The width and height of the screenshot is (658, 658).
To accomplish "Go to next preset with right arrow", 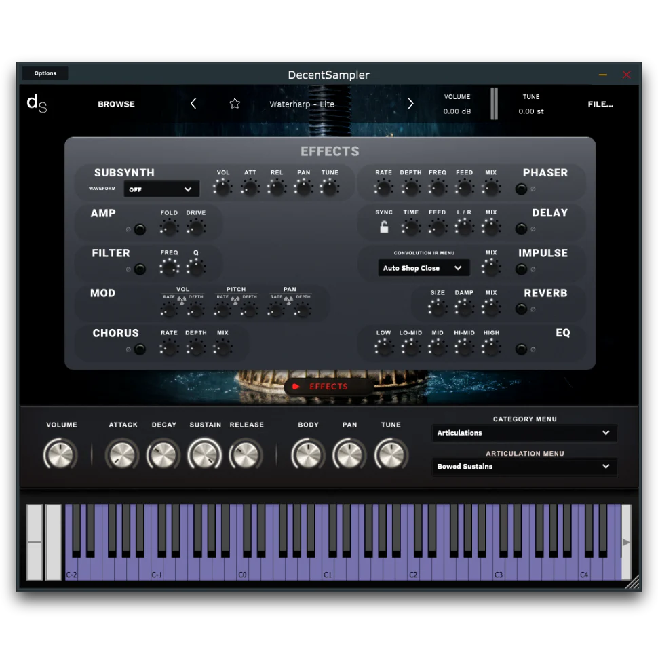I will coord(410,104).
